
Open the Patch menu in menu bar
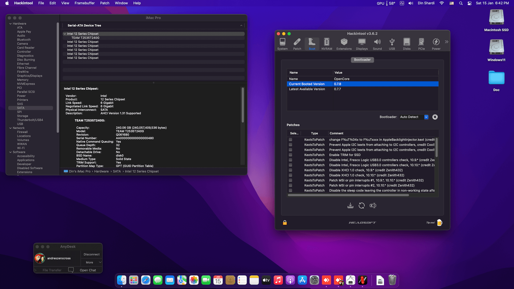105,3
